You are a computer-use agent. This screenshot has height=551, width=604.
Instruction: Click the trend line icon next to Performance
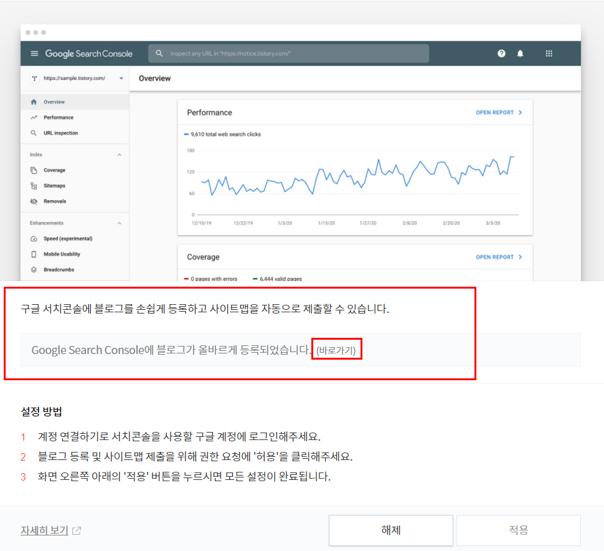(34, 117)
